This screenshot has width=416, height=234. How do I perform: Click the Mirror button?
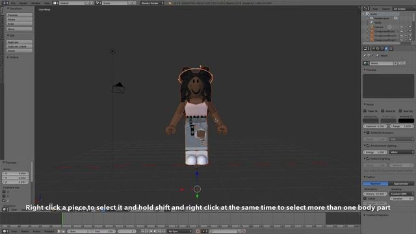(19, 29)
